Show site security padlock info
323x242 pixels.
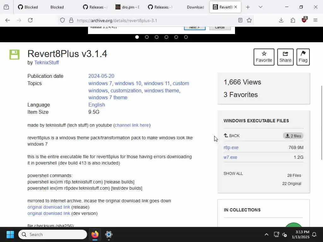71,20
